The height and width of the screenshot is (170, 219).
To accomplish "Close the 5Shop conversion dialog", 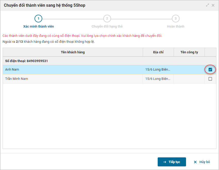I will click(x=213, y=5).
